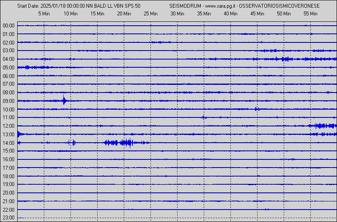
Task: Click the signal burst starting the 05:00 trace
Action: coord(34,67)
